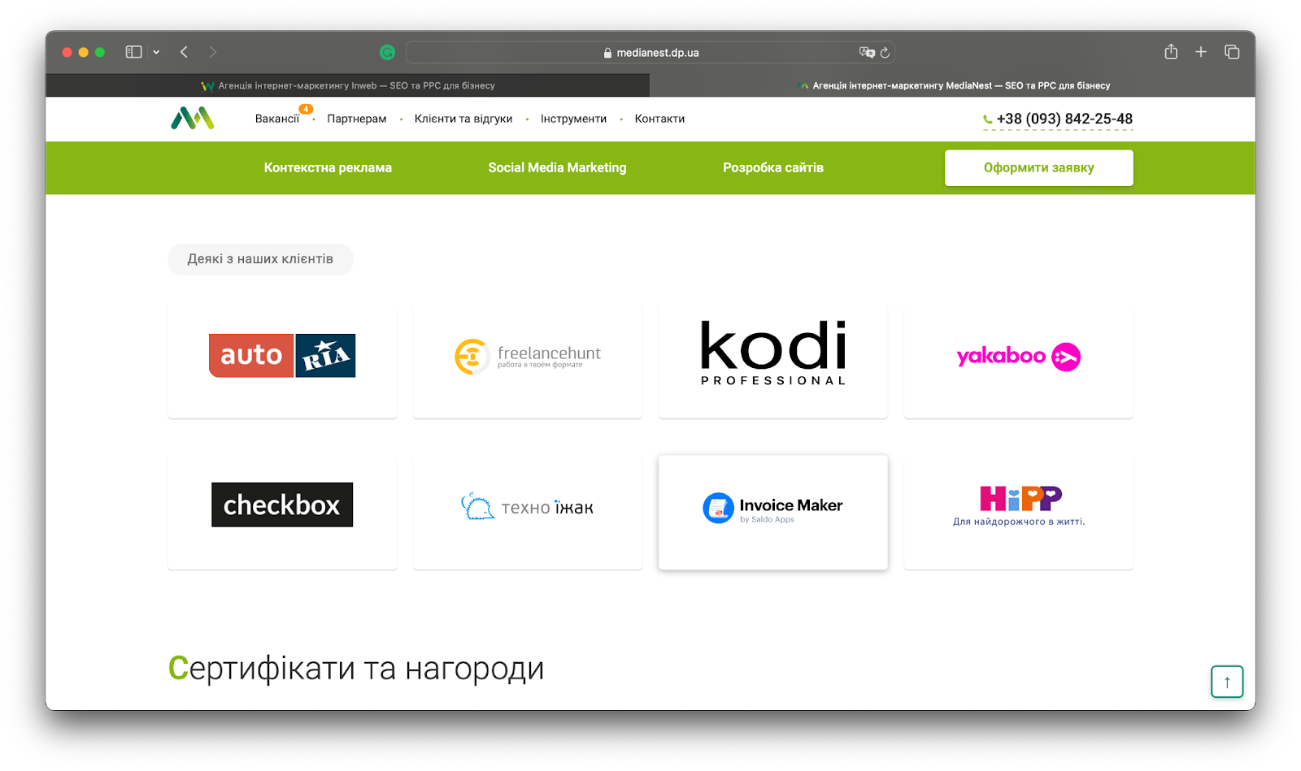
Task: Click the Оформити заявку button
Action: [x=1038, y=167]
